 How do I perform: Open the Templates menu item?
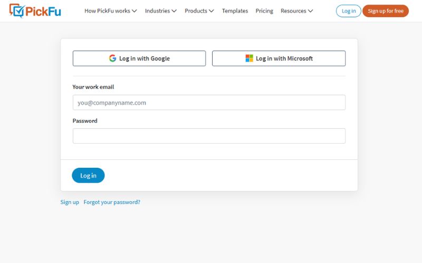(235, 11)
